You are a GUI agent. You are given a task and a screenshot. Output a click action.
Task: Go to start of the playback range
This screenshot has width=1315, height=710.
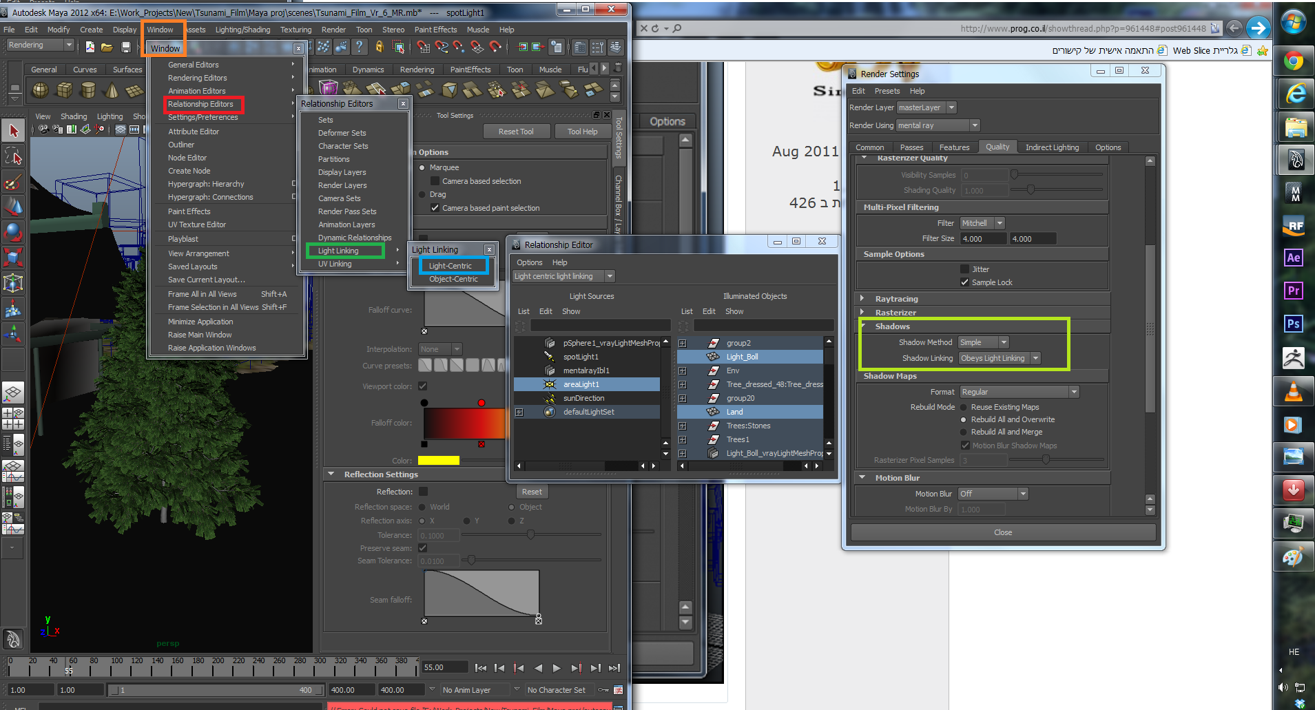tap(481, 668)
